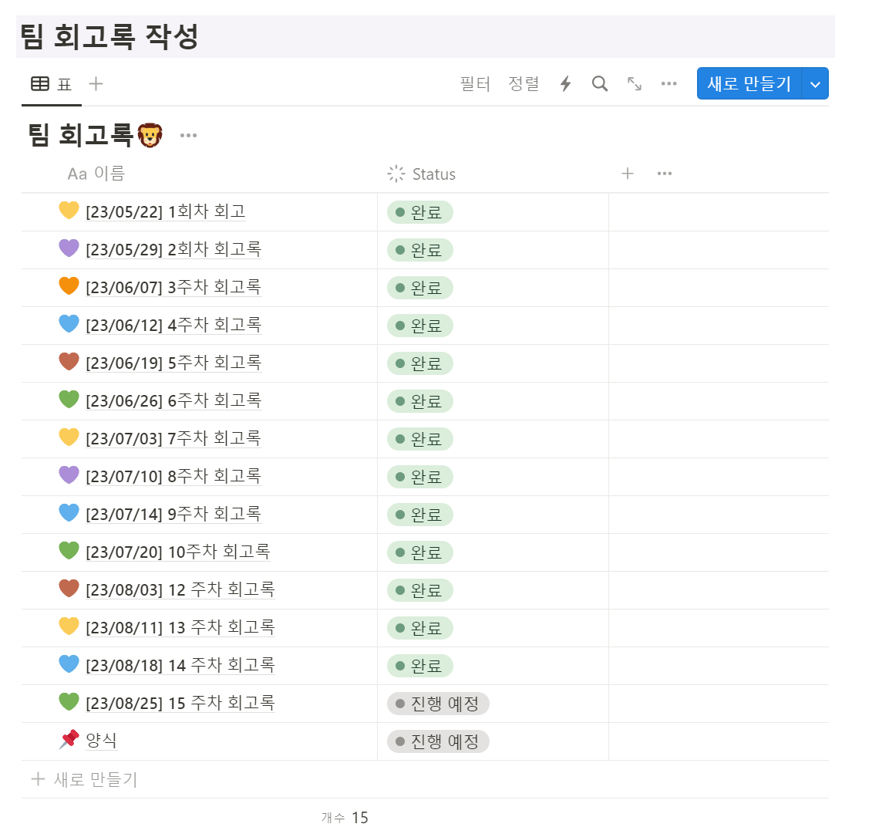Click the 완료 status tag on 1회차 회고

[x=419, y=212]
